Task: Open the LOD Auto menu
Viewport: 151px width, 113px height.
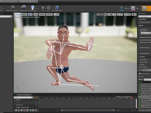Action: [49, 14]
